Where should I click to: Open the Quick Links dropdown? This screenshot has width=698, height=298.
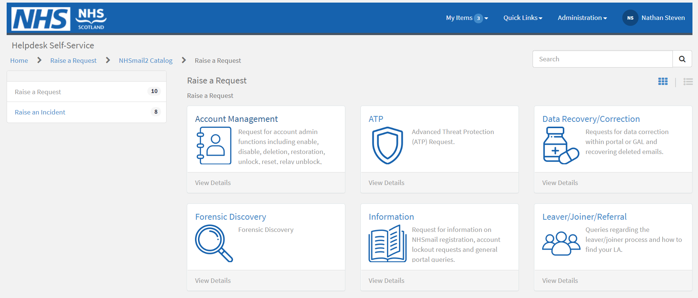523,18
